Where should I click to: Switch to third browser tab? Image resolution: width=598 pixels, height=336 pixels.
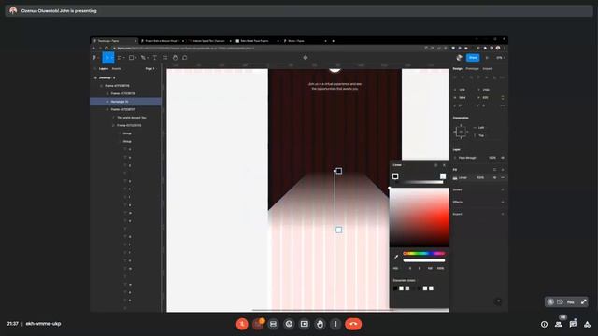coord(209,41)
